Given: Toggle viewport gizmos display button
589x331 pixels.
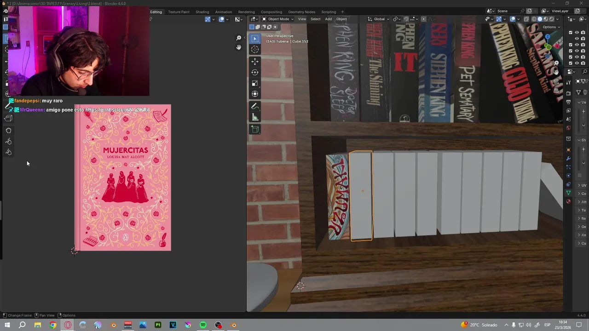Looking at the screenshot, I should pyautogui.click(x=499, y=19).
